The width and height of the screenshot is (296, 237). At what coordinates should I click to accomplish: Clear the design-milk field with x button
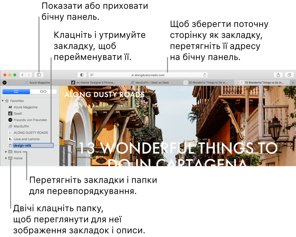pyautogui.click(x=56, y=145)
